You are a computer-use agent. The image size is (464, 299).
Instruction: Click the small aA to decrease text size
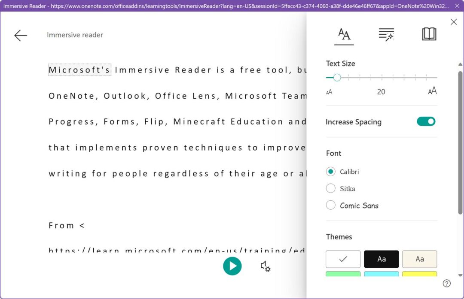click(x=329, y=91)
